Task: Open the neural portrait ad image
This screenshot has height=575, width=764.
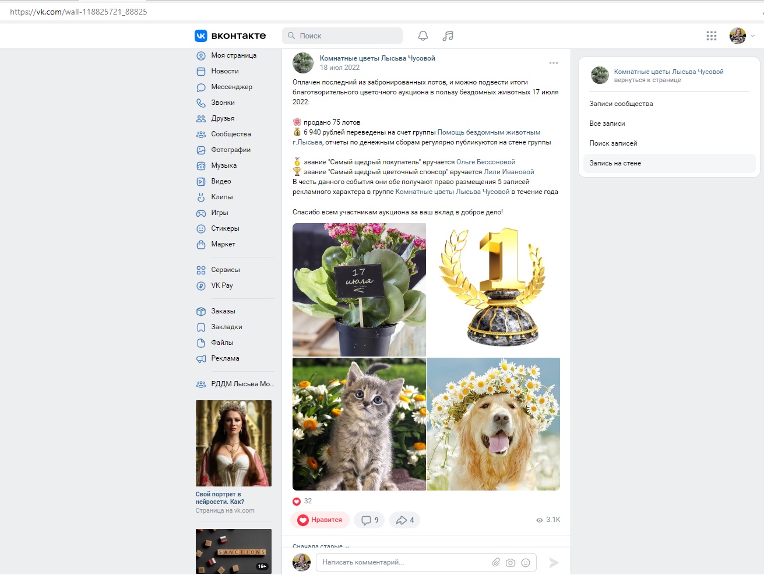Action: pos(234,443)
